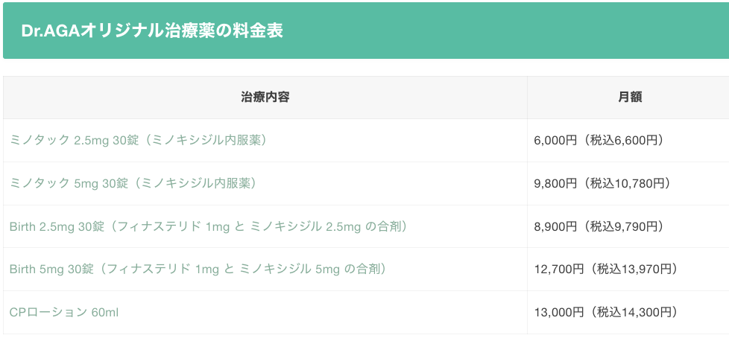Screen dimensions: 729x338
Task: Open the CPローション 60ml link
Action: (64, 313)
